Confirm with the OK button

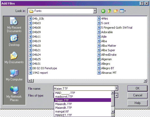(137, 88)
